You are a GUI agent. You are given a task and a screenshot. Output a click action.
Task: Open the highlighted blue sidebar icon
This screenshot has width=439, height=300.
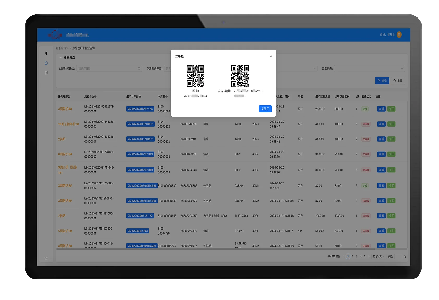tap(46, 63)
